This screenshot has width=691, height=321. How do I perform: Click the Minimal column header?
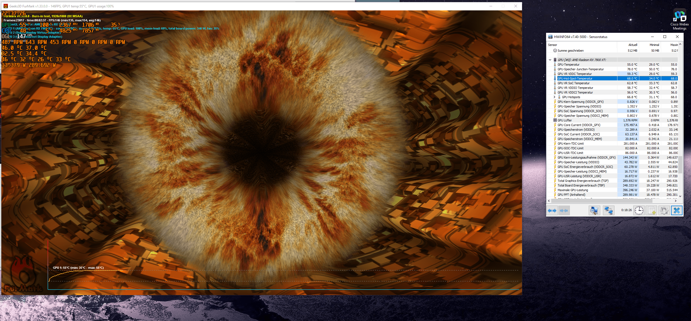coord(650,45)
